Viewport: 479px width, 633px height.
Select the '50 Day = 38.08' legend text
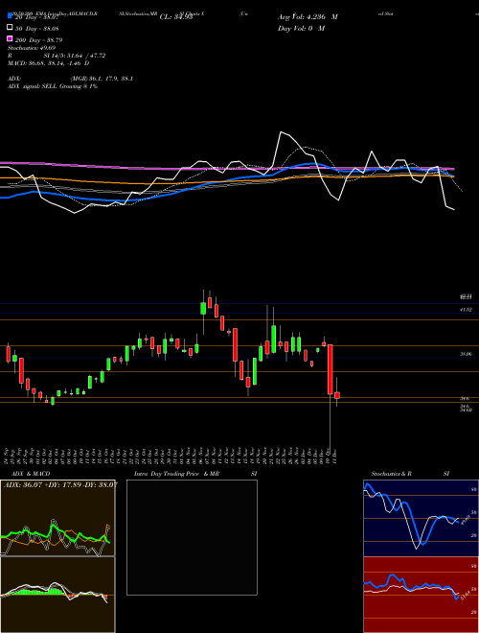coord(36,29)
